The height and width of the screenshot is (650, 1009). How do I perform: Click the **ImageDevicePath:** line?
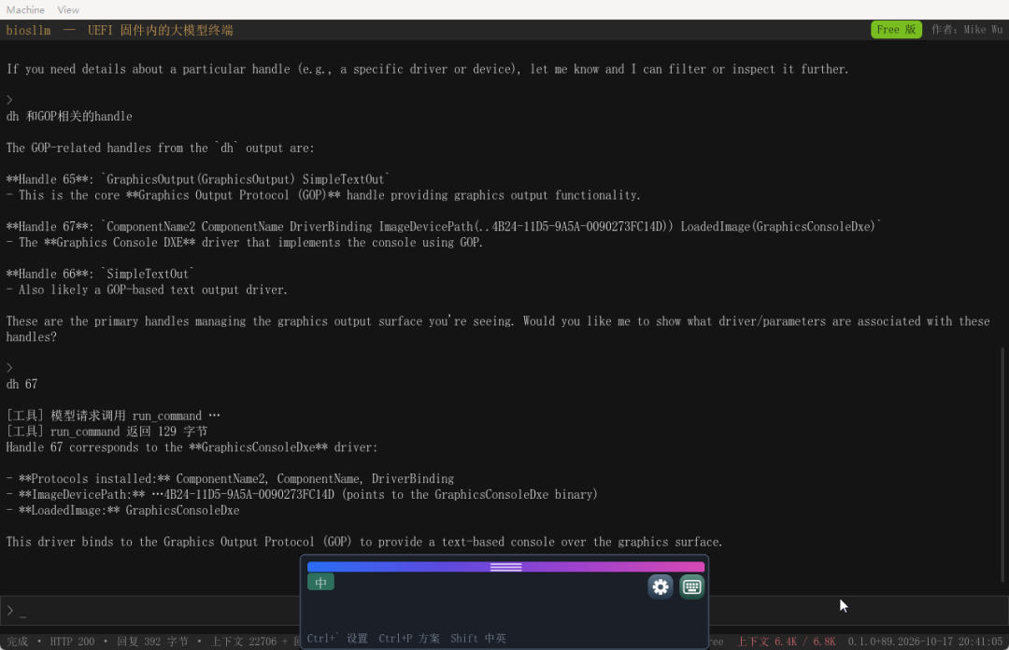[302, 495]
